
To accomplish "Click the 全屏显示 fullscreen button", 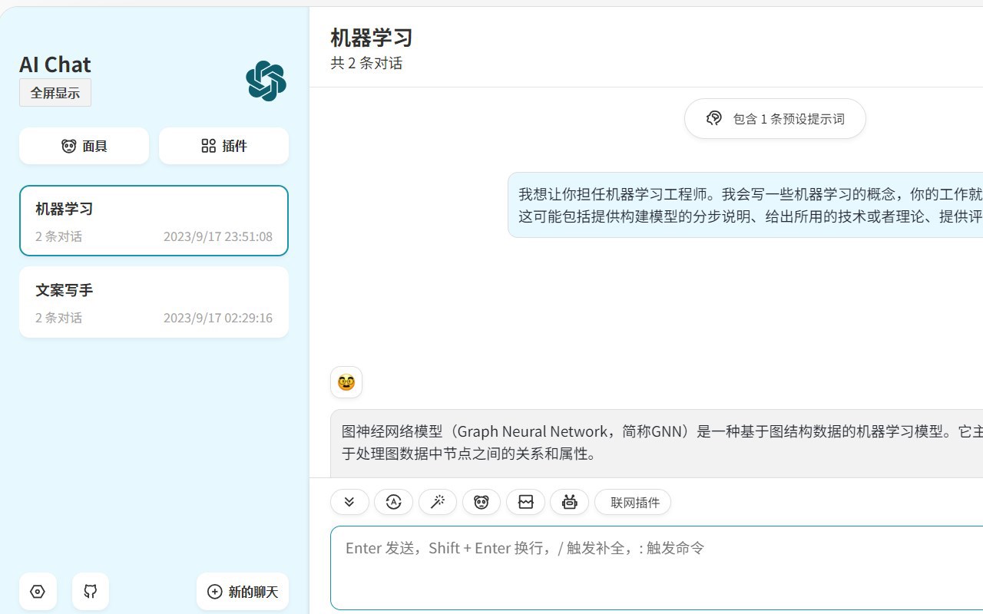I will click(x=55, y=92).
